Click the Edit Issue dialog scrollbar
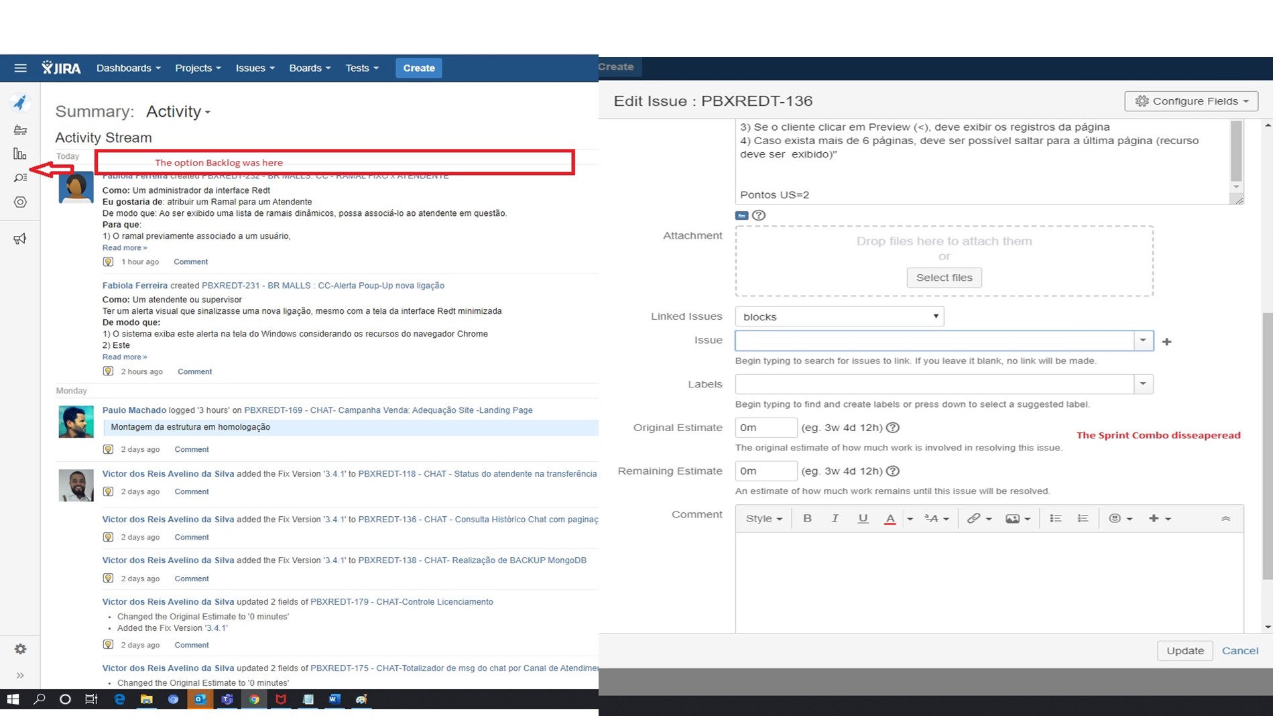This screenshot has height=724, width=1287. point(1267,446)
